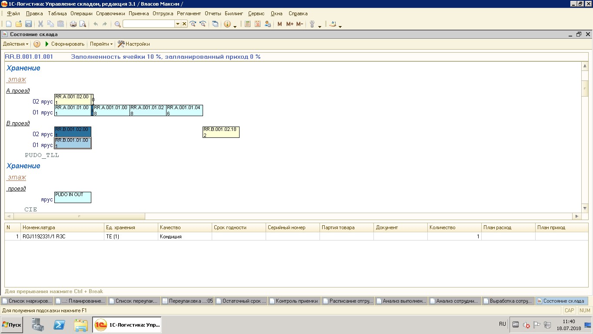The width and height of the screenshot is (593, 334).
Task: Click the orange info help icon in the main toolbar
Action: pyautogui.click(x=227, y=24)
